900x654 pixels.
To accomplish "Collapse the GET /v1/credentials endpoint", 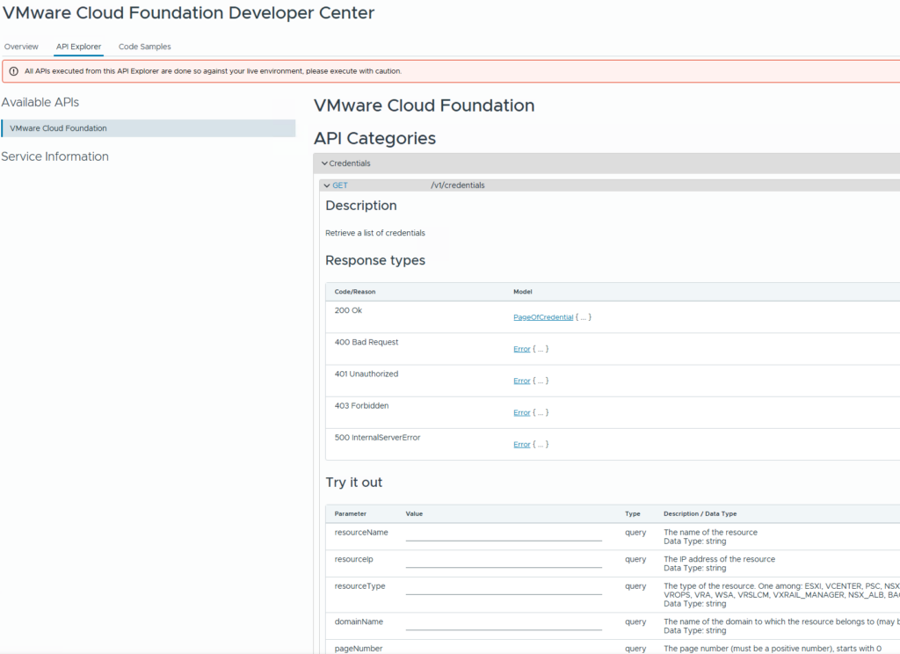I will coord(325,185).
